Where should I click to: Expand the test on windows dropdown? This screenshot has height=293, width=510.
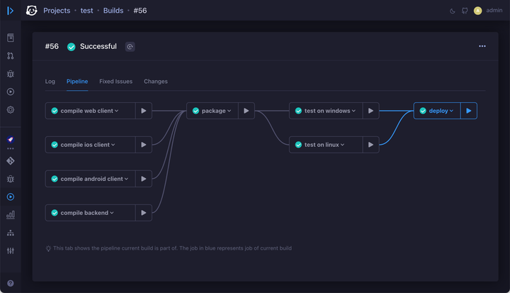(x=353, y=111)
